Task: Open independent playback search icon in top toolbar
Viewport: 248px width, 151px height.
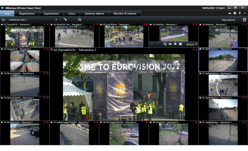Action: (x=80, y=19)
